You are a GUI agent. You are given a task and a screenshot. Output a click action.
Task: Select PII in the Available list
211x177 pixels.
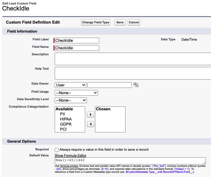(x=62, y=114)
